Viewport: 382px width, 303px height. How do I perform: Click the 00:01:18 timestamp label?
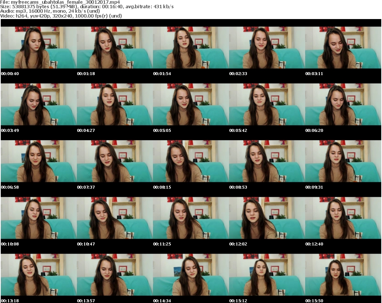[x=86, y=74]
